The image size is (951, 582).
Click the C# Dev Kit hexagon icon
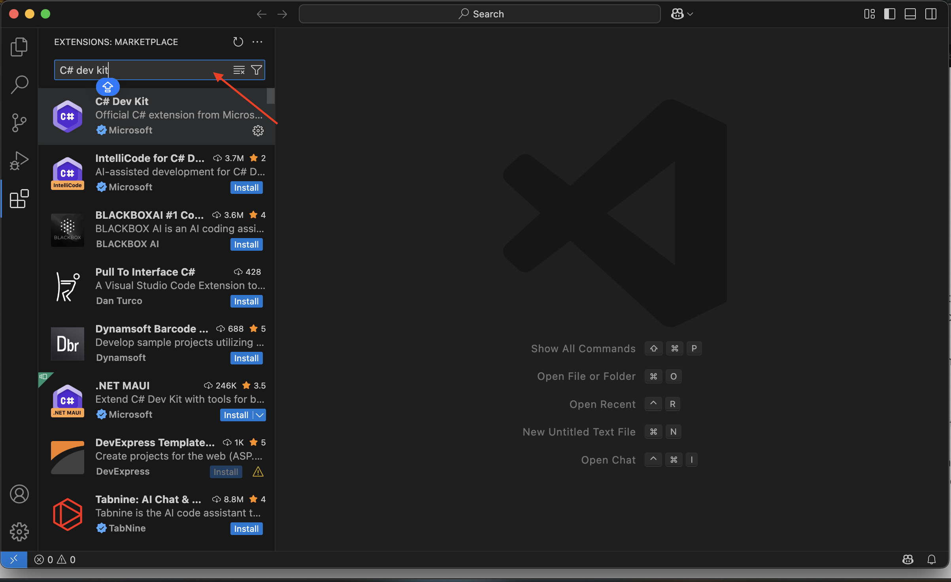tap(68, 116)
